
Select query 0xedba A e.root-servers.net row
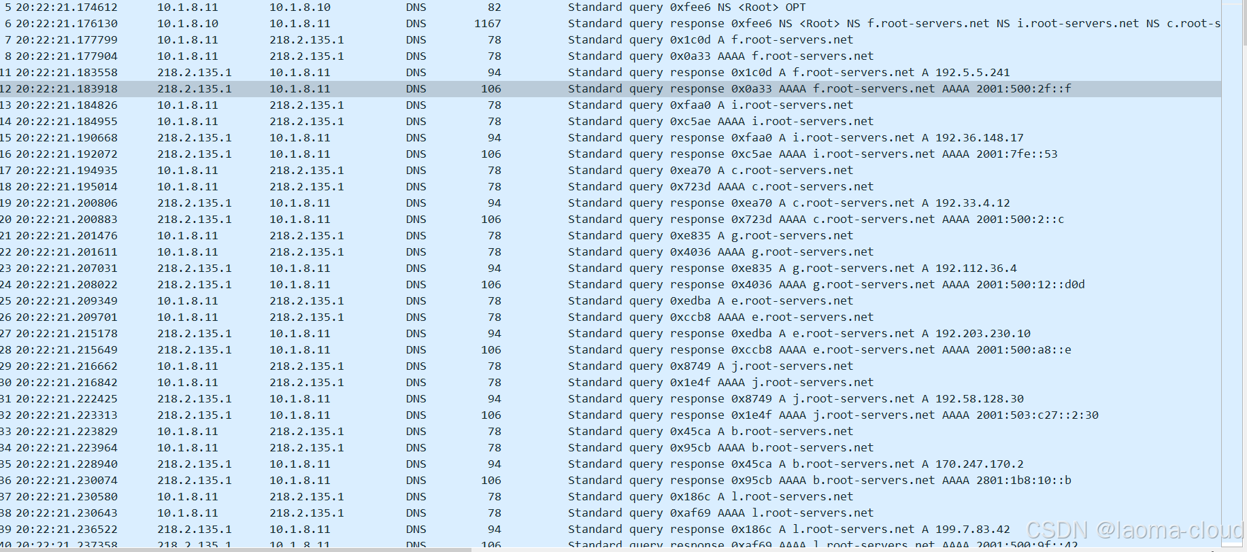610,300
